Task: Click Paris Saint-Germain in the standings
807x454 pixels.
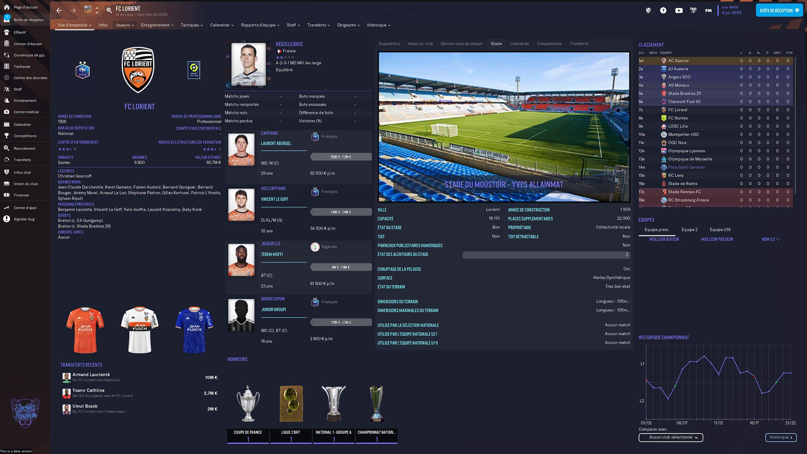Action: click(686, 167)
